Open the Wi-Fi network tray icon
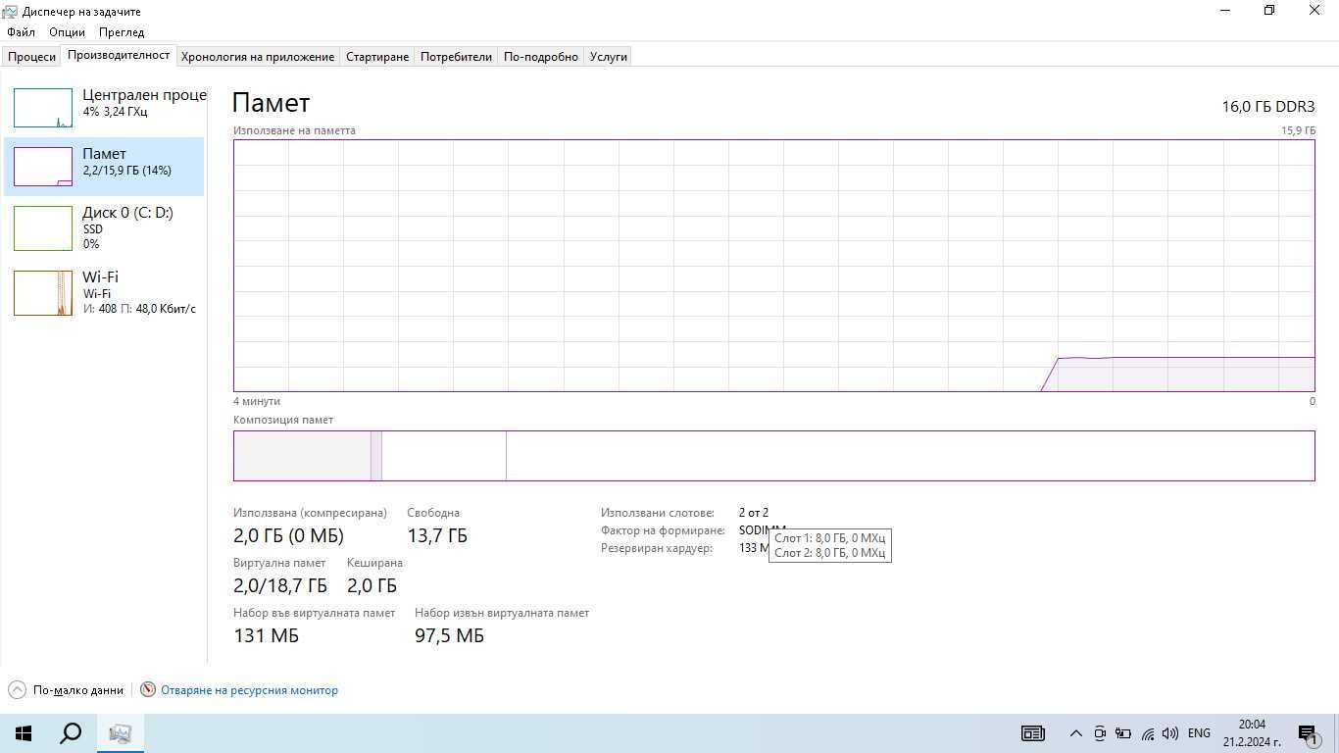Screen dimensions: 1339x753 1147,733
